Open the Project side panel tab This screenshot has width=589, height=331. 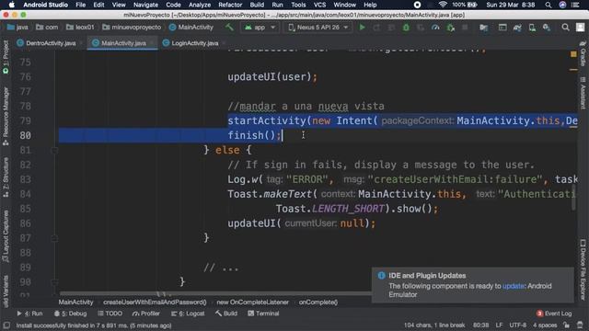click(6, 56)
